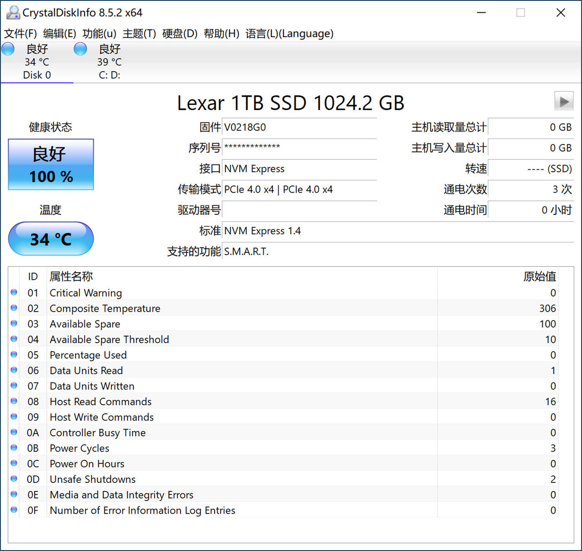Click the graph arrow button
This screenshot has height=551, width=582.
click(563, 101)
